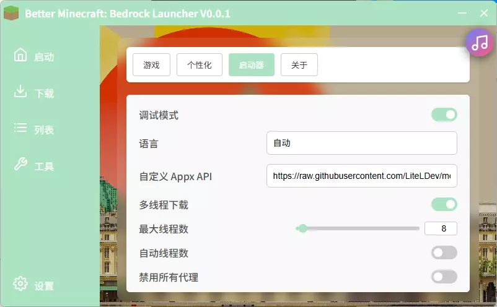The height and width of the screenshot is (307, 497).
Task: Open the 列表 sidebar page
Action: pyautogui.click(x=34, y=129)
